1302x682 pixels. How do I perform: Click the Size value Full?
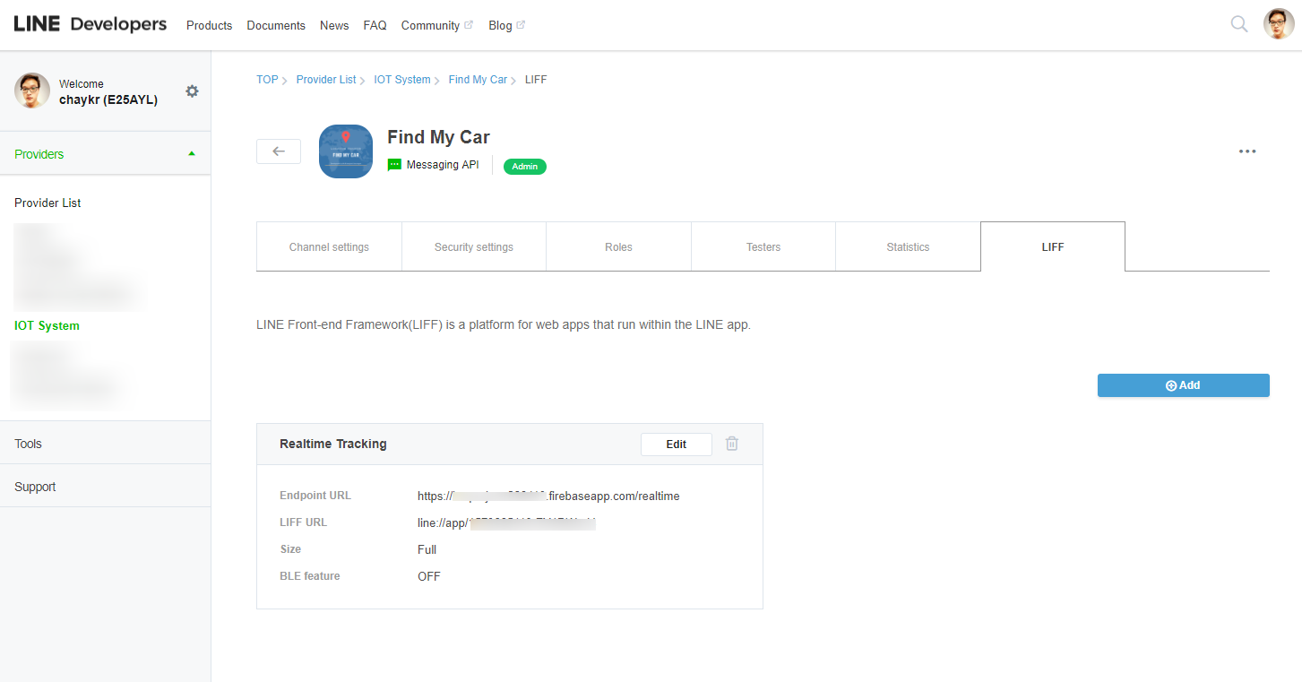click(x=427, y=549)
